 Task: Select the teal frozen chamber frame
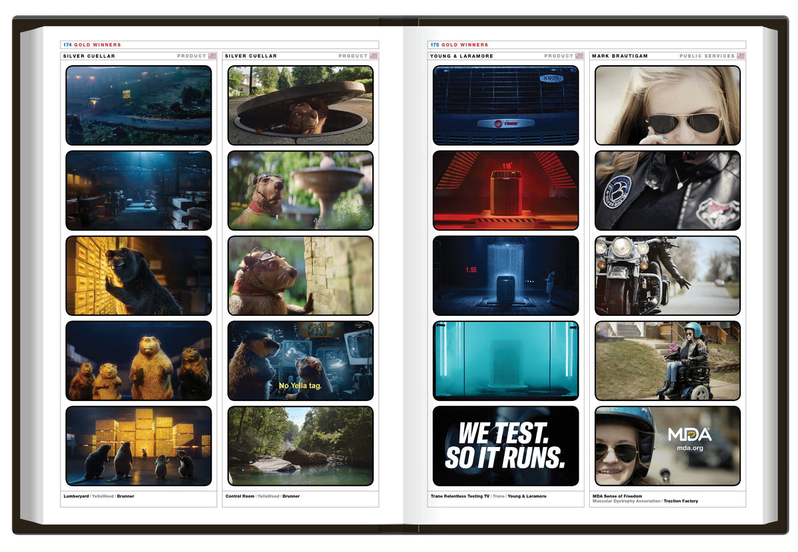click(x=505, y=360)
